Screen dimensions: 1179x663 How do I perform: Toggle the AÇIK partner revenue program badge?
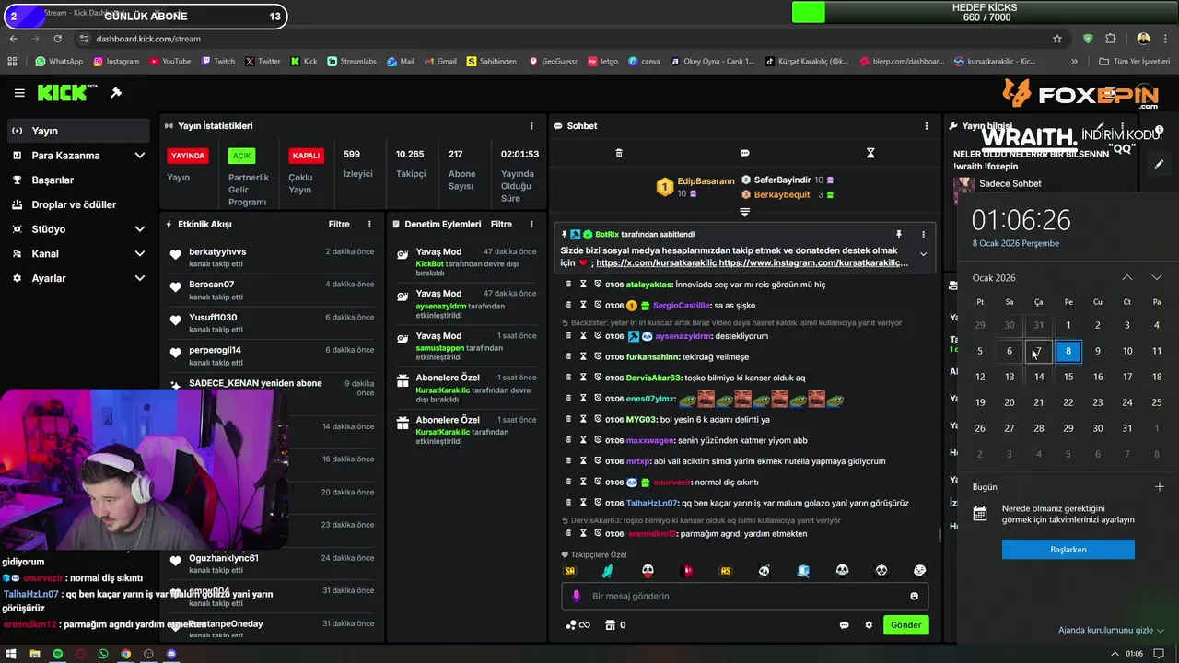coord(241,156)
